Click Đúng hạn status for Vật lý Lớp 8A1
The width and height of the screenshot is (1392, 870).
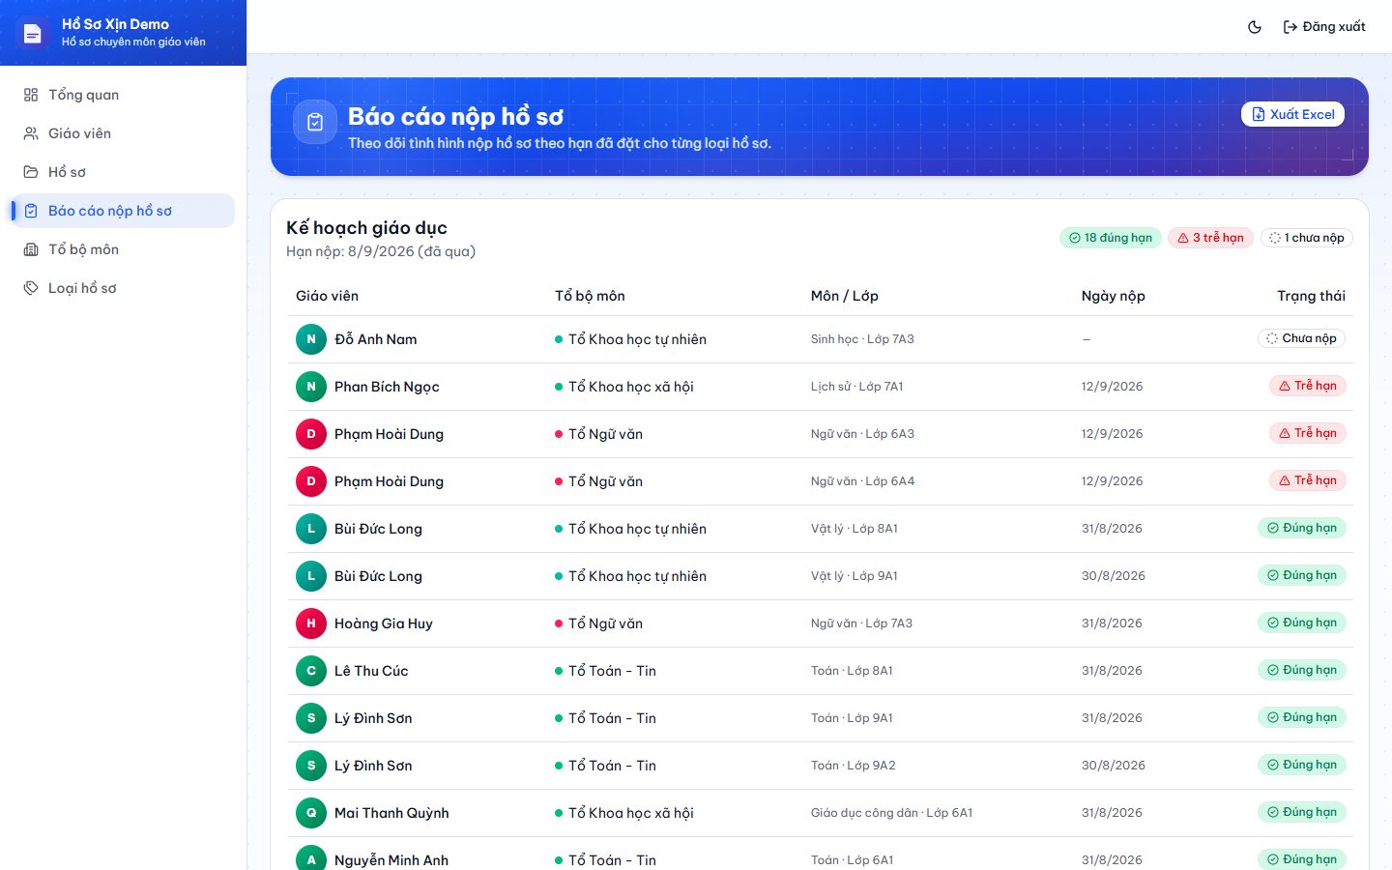tap(1301, 528)
